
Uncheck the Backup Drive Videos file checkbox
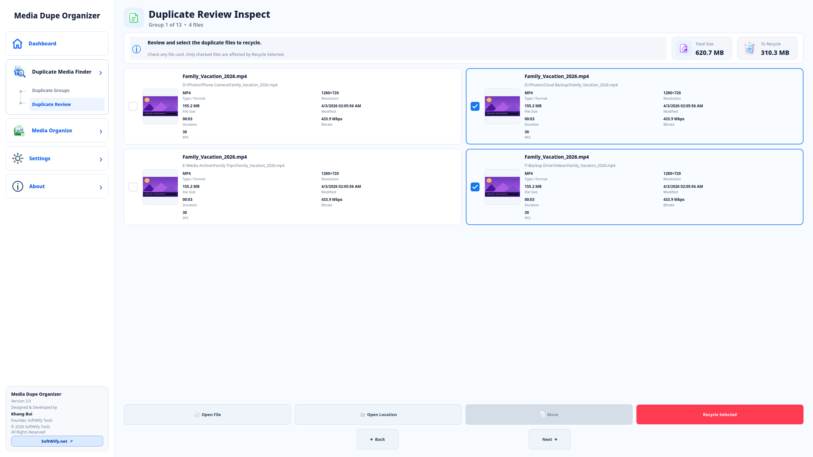(x=475, y=187)
